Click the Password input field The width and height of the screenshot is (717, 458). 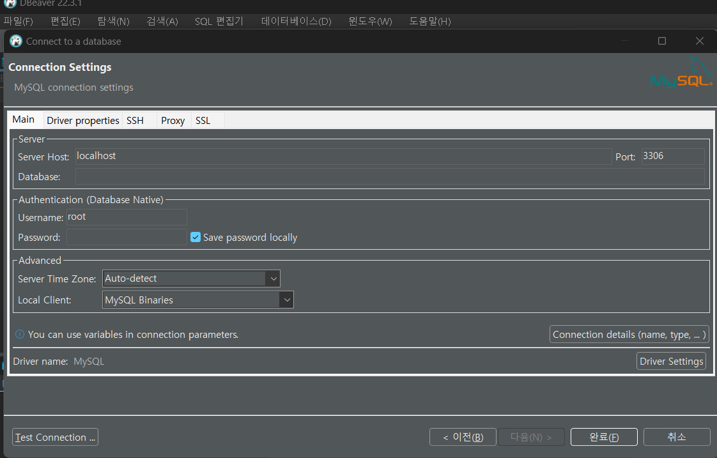tap(127, 237)
